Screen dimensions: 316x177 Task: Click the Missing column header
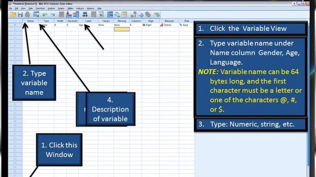point(121,21)
